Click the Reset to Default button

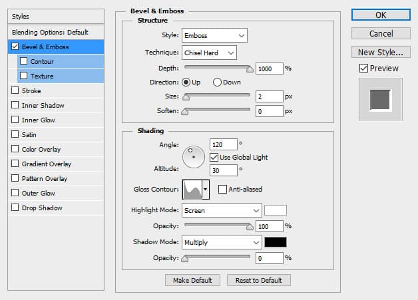point(258,281)
